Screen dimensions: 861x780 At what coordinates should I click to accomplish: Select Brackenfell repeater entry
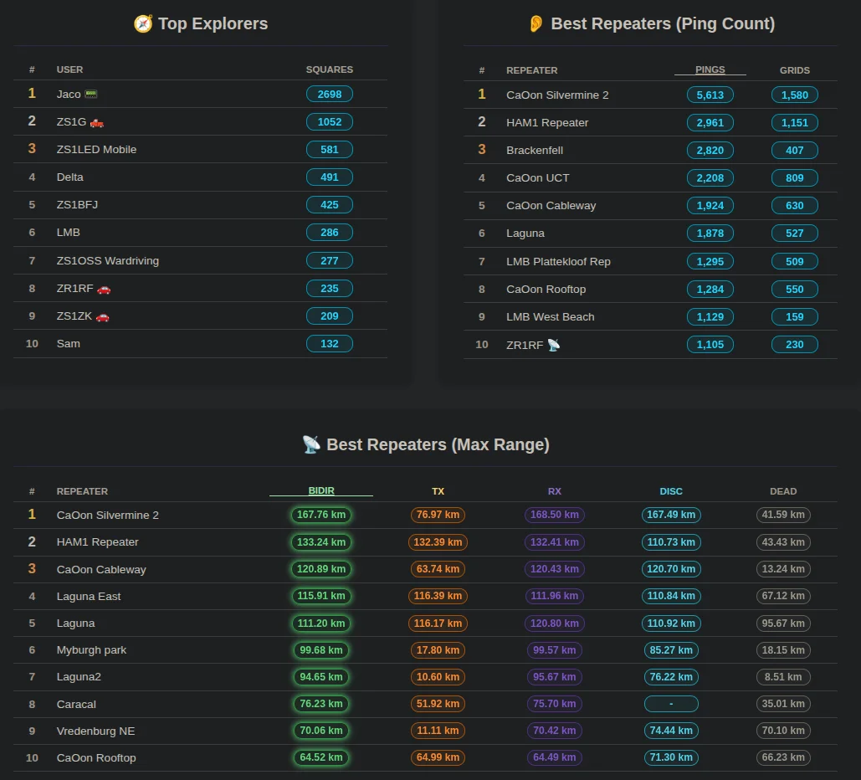650,150
